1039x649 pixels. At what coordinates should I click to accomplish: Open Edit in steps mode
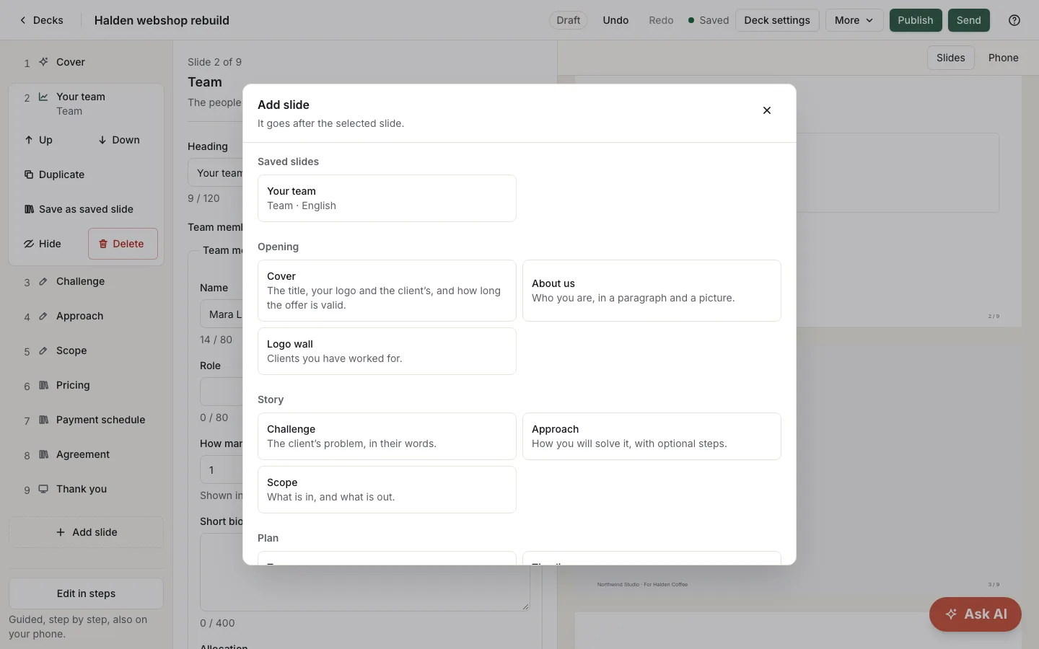86,593
